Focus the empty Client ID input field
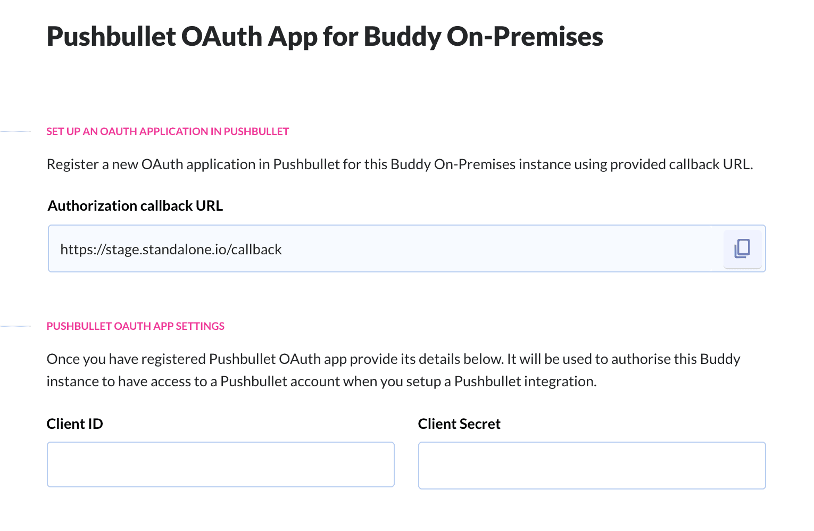Viewport: 814px width, 531px height. pyautogui.click(x=220, y=464)
